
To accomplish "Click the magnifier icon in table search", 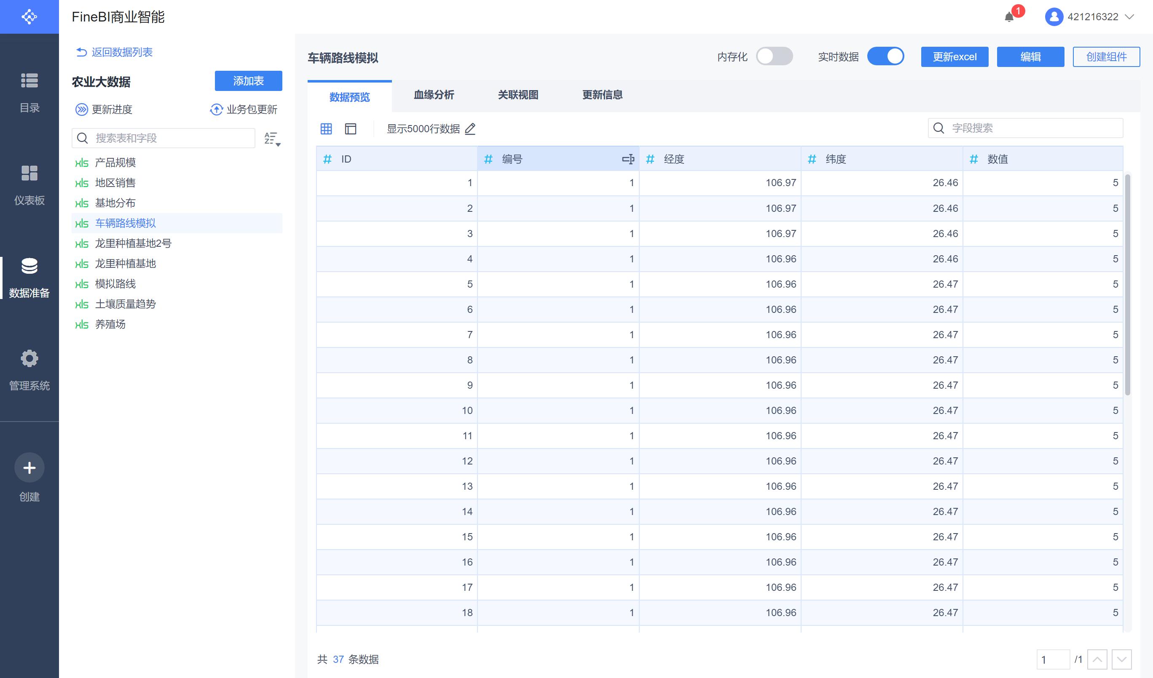I will [x=82, y=138].
